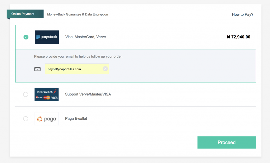Screen dimensions: 270x163
Task: Select the Paystack payment radio button
Action: click(26, 37)
